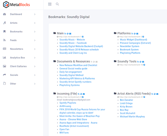Click the Newsletters icon in sidebar
This screenshot has height=136, width=167.
[5, 49]
